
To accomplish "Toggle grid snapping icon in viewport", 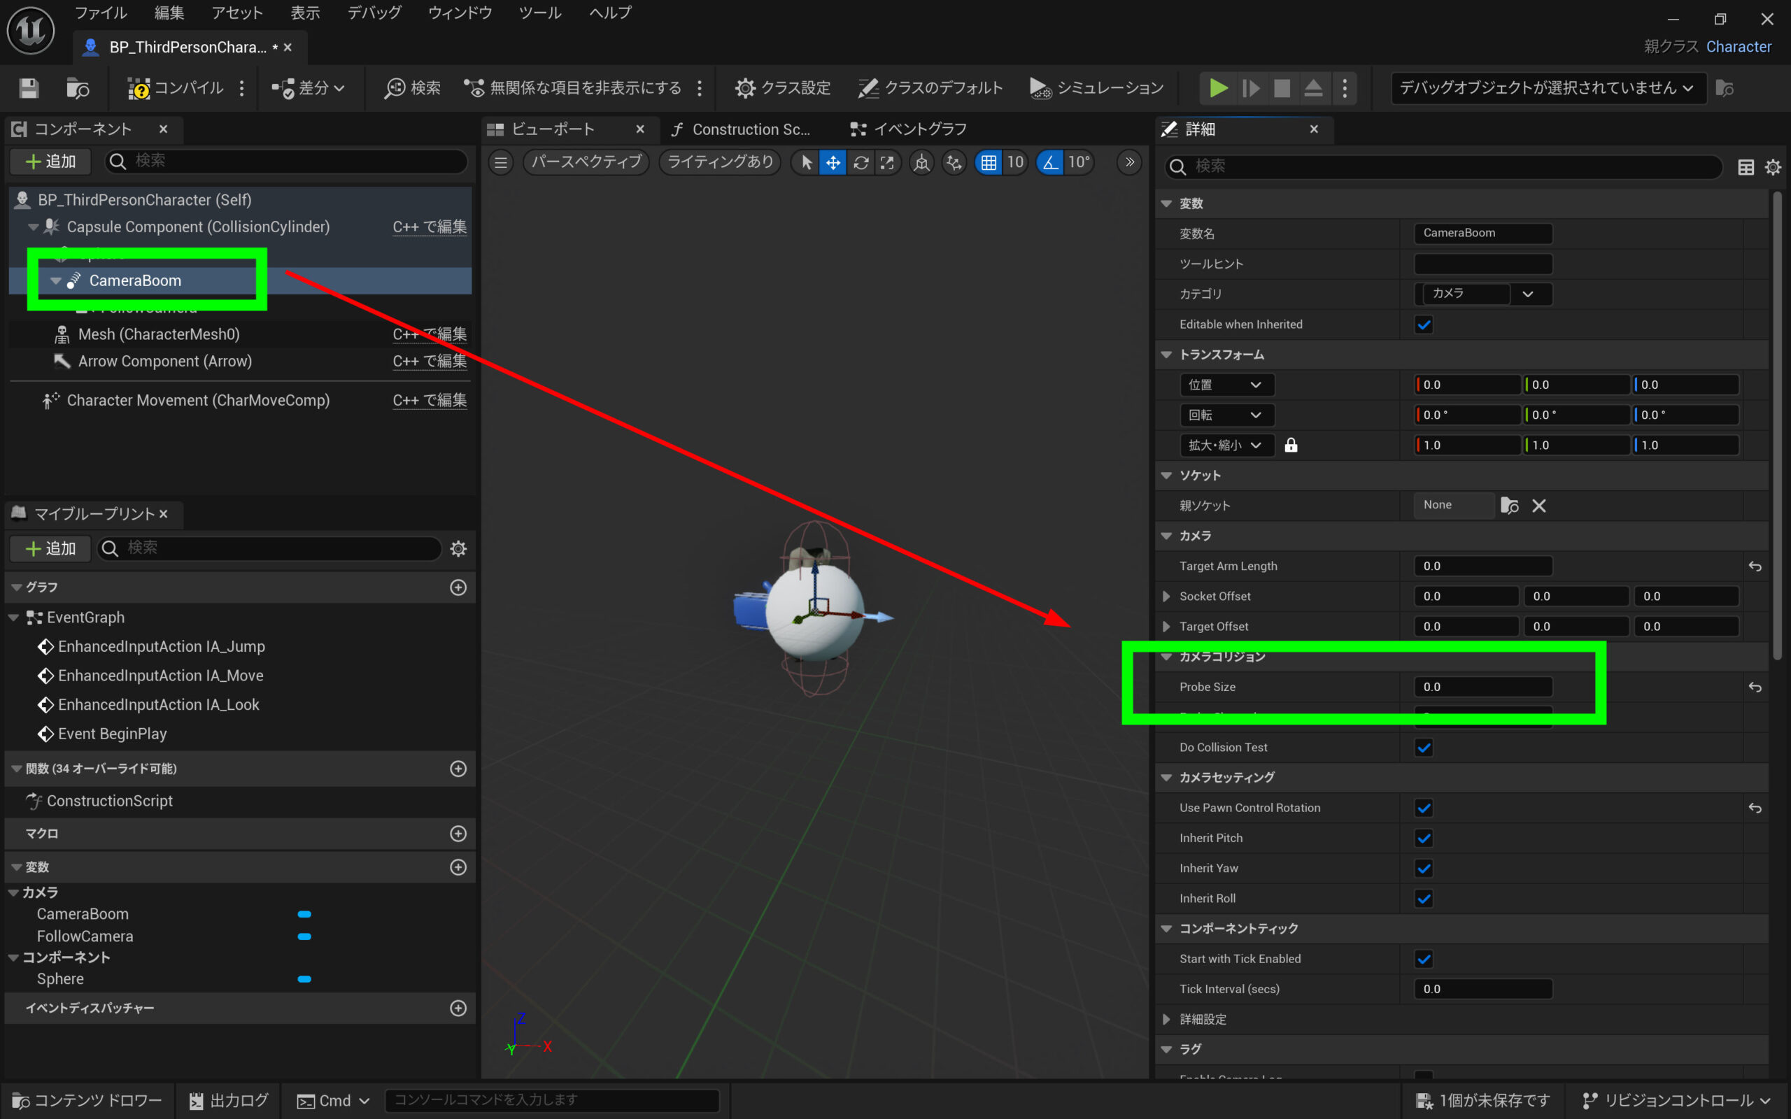I will [988, 162].
